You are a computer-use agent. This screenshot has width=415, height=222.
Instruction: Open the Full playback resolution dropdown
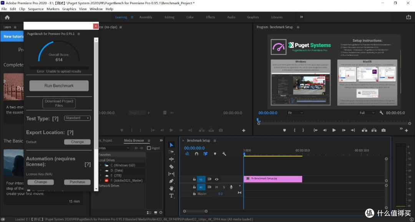pos(367,113)
